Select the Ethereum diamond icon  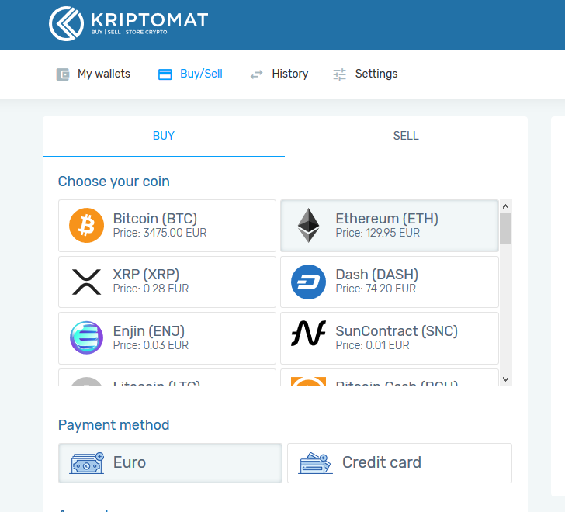(x=308, y=226)
